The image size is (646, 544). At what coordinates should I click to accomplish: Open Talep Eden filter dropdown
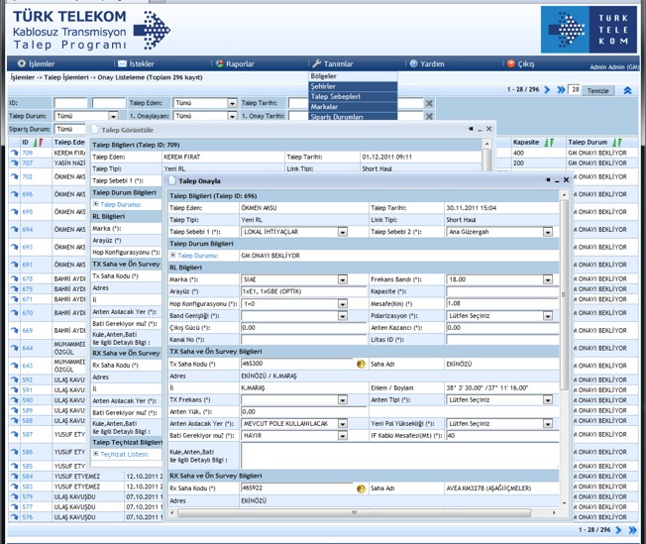pos(232,103)
